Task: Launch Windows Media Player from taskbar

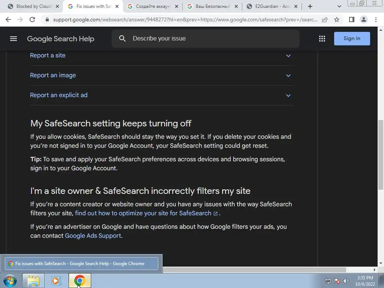Action: [x=56, y=280]
